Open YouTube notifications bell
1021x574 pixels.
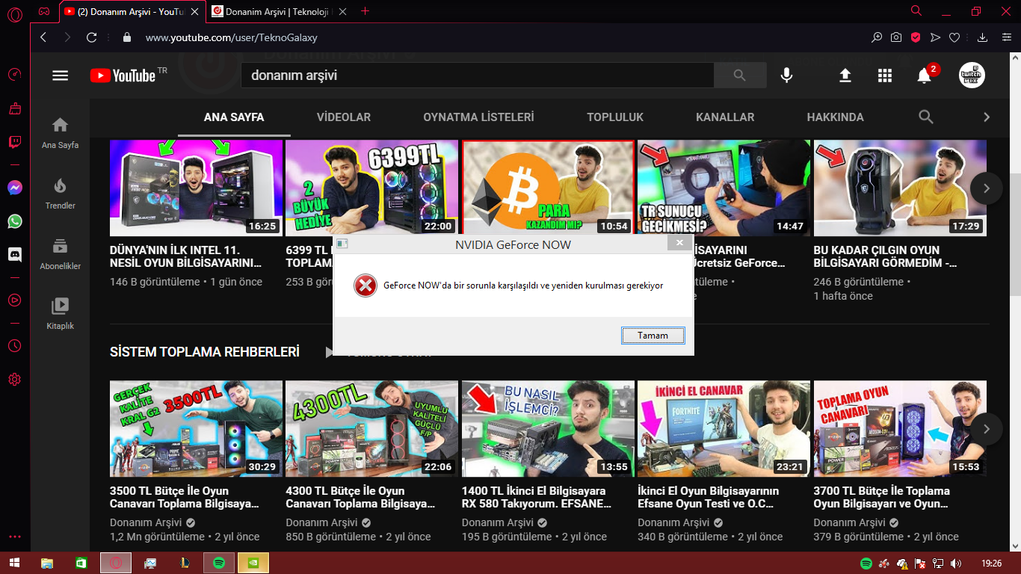pos(925,75)
